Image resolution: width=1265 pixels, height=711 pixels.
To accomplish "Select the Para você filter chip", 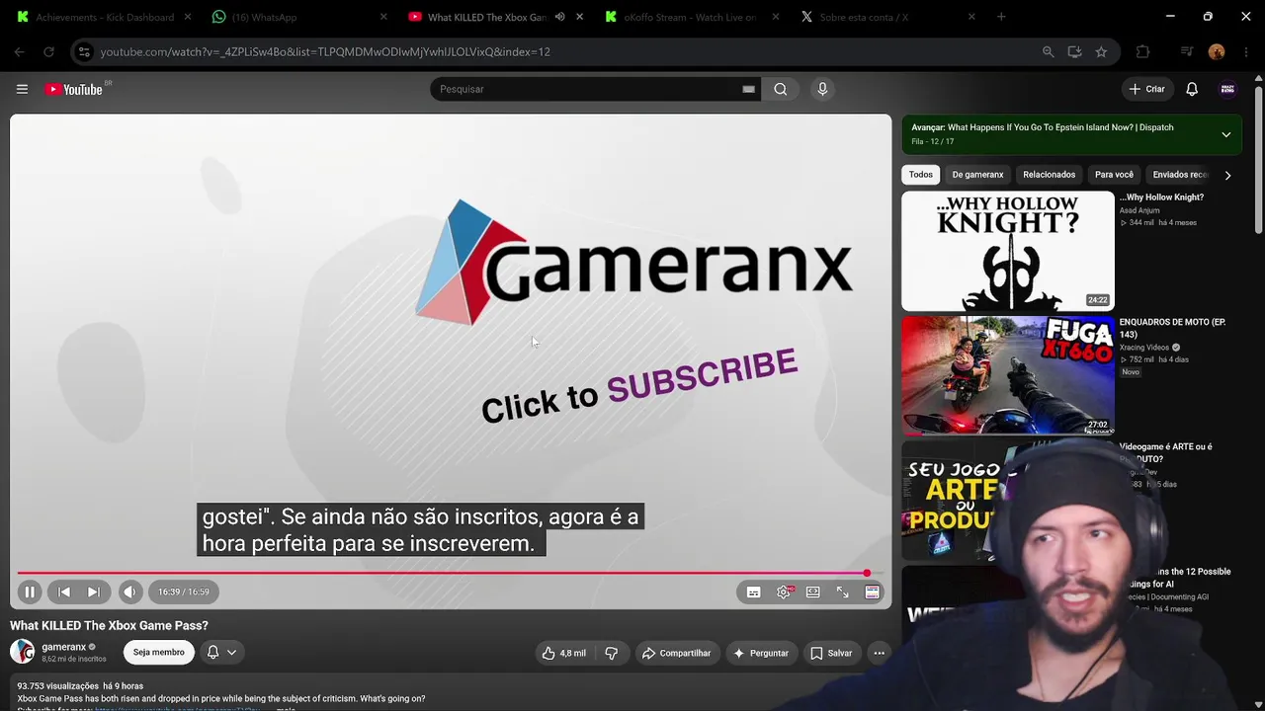I will [x=1114, y=175].
